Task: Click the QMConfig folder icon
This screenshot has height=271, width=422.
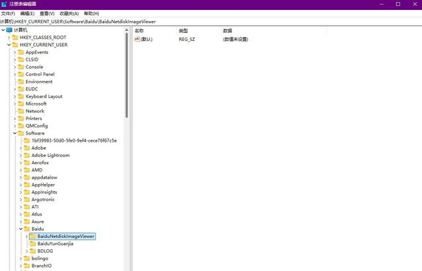Action: [x=21, y=126]
